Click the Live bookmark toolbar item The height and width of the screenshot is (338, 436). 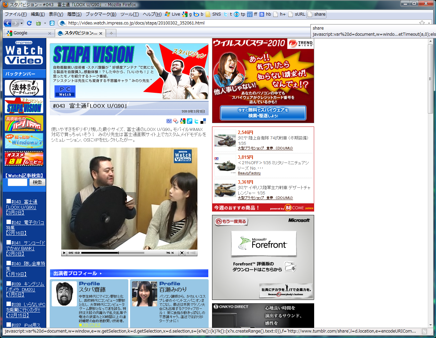172,14
